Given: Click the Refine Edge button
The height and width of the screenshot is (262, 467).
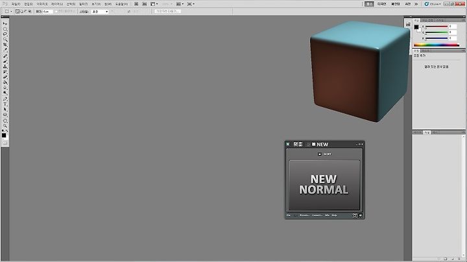Looking at the screenshot, I should point(167,11).
